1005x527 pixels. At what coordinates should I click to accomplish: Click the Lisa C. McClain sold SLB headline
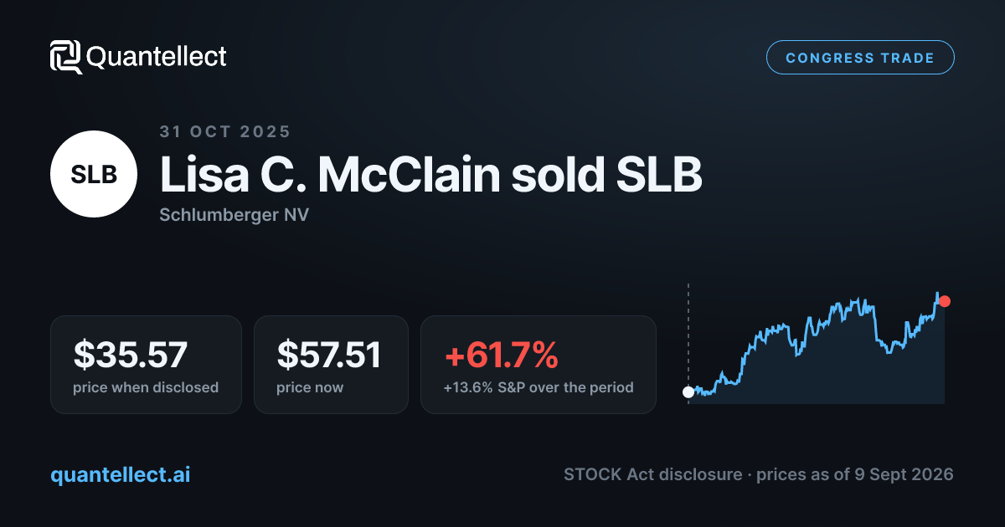(x=430, y=175)
